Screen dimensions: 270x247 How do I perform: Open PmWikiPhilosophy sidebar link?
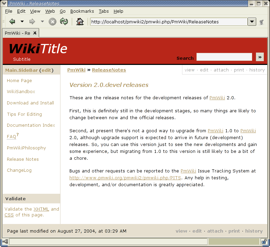click(x=26, y=148)
